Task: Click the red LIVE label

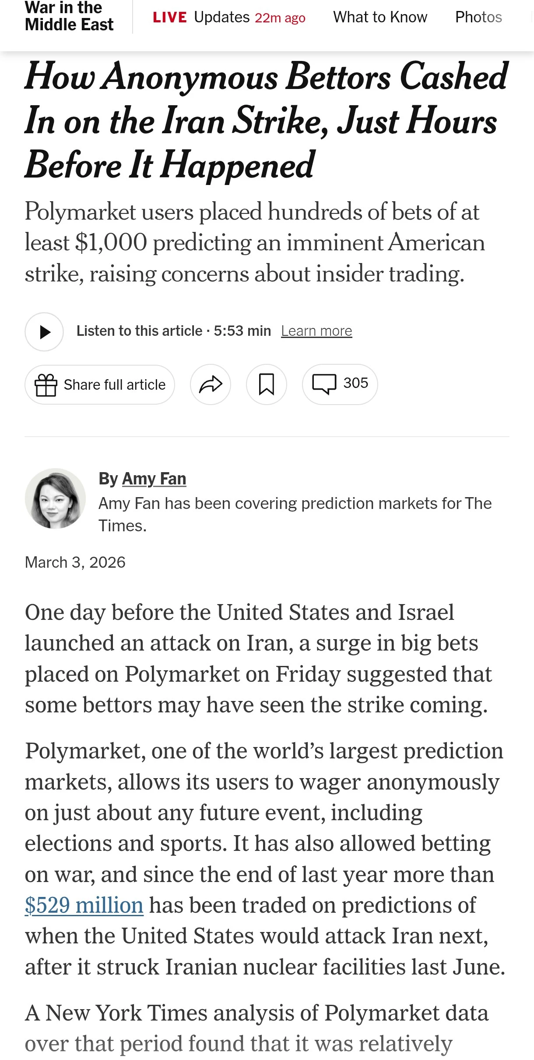Action: [170, 18]
